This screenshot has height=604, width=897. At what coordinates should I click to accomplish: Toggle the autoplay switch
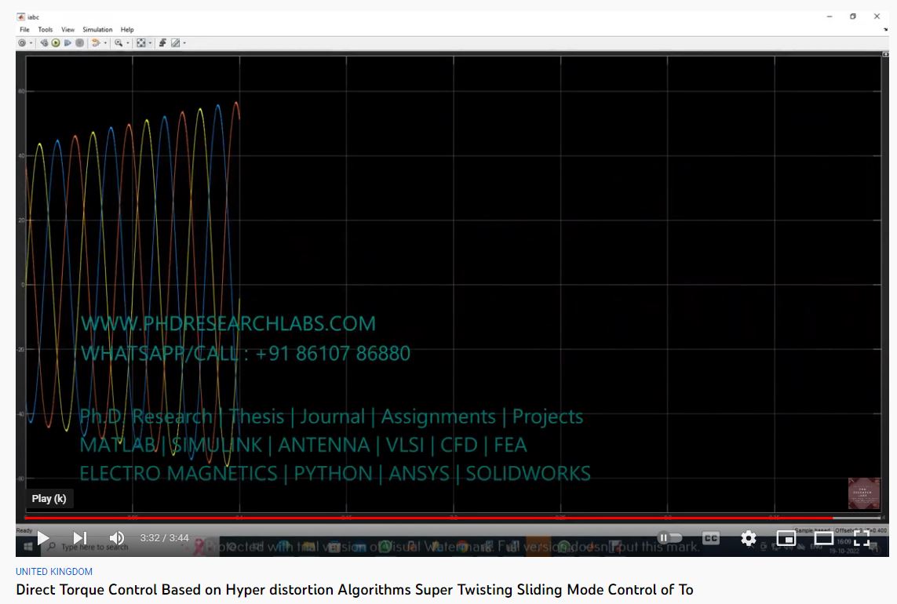click(669, 538)
